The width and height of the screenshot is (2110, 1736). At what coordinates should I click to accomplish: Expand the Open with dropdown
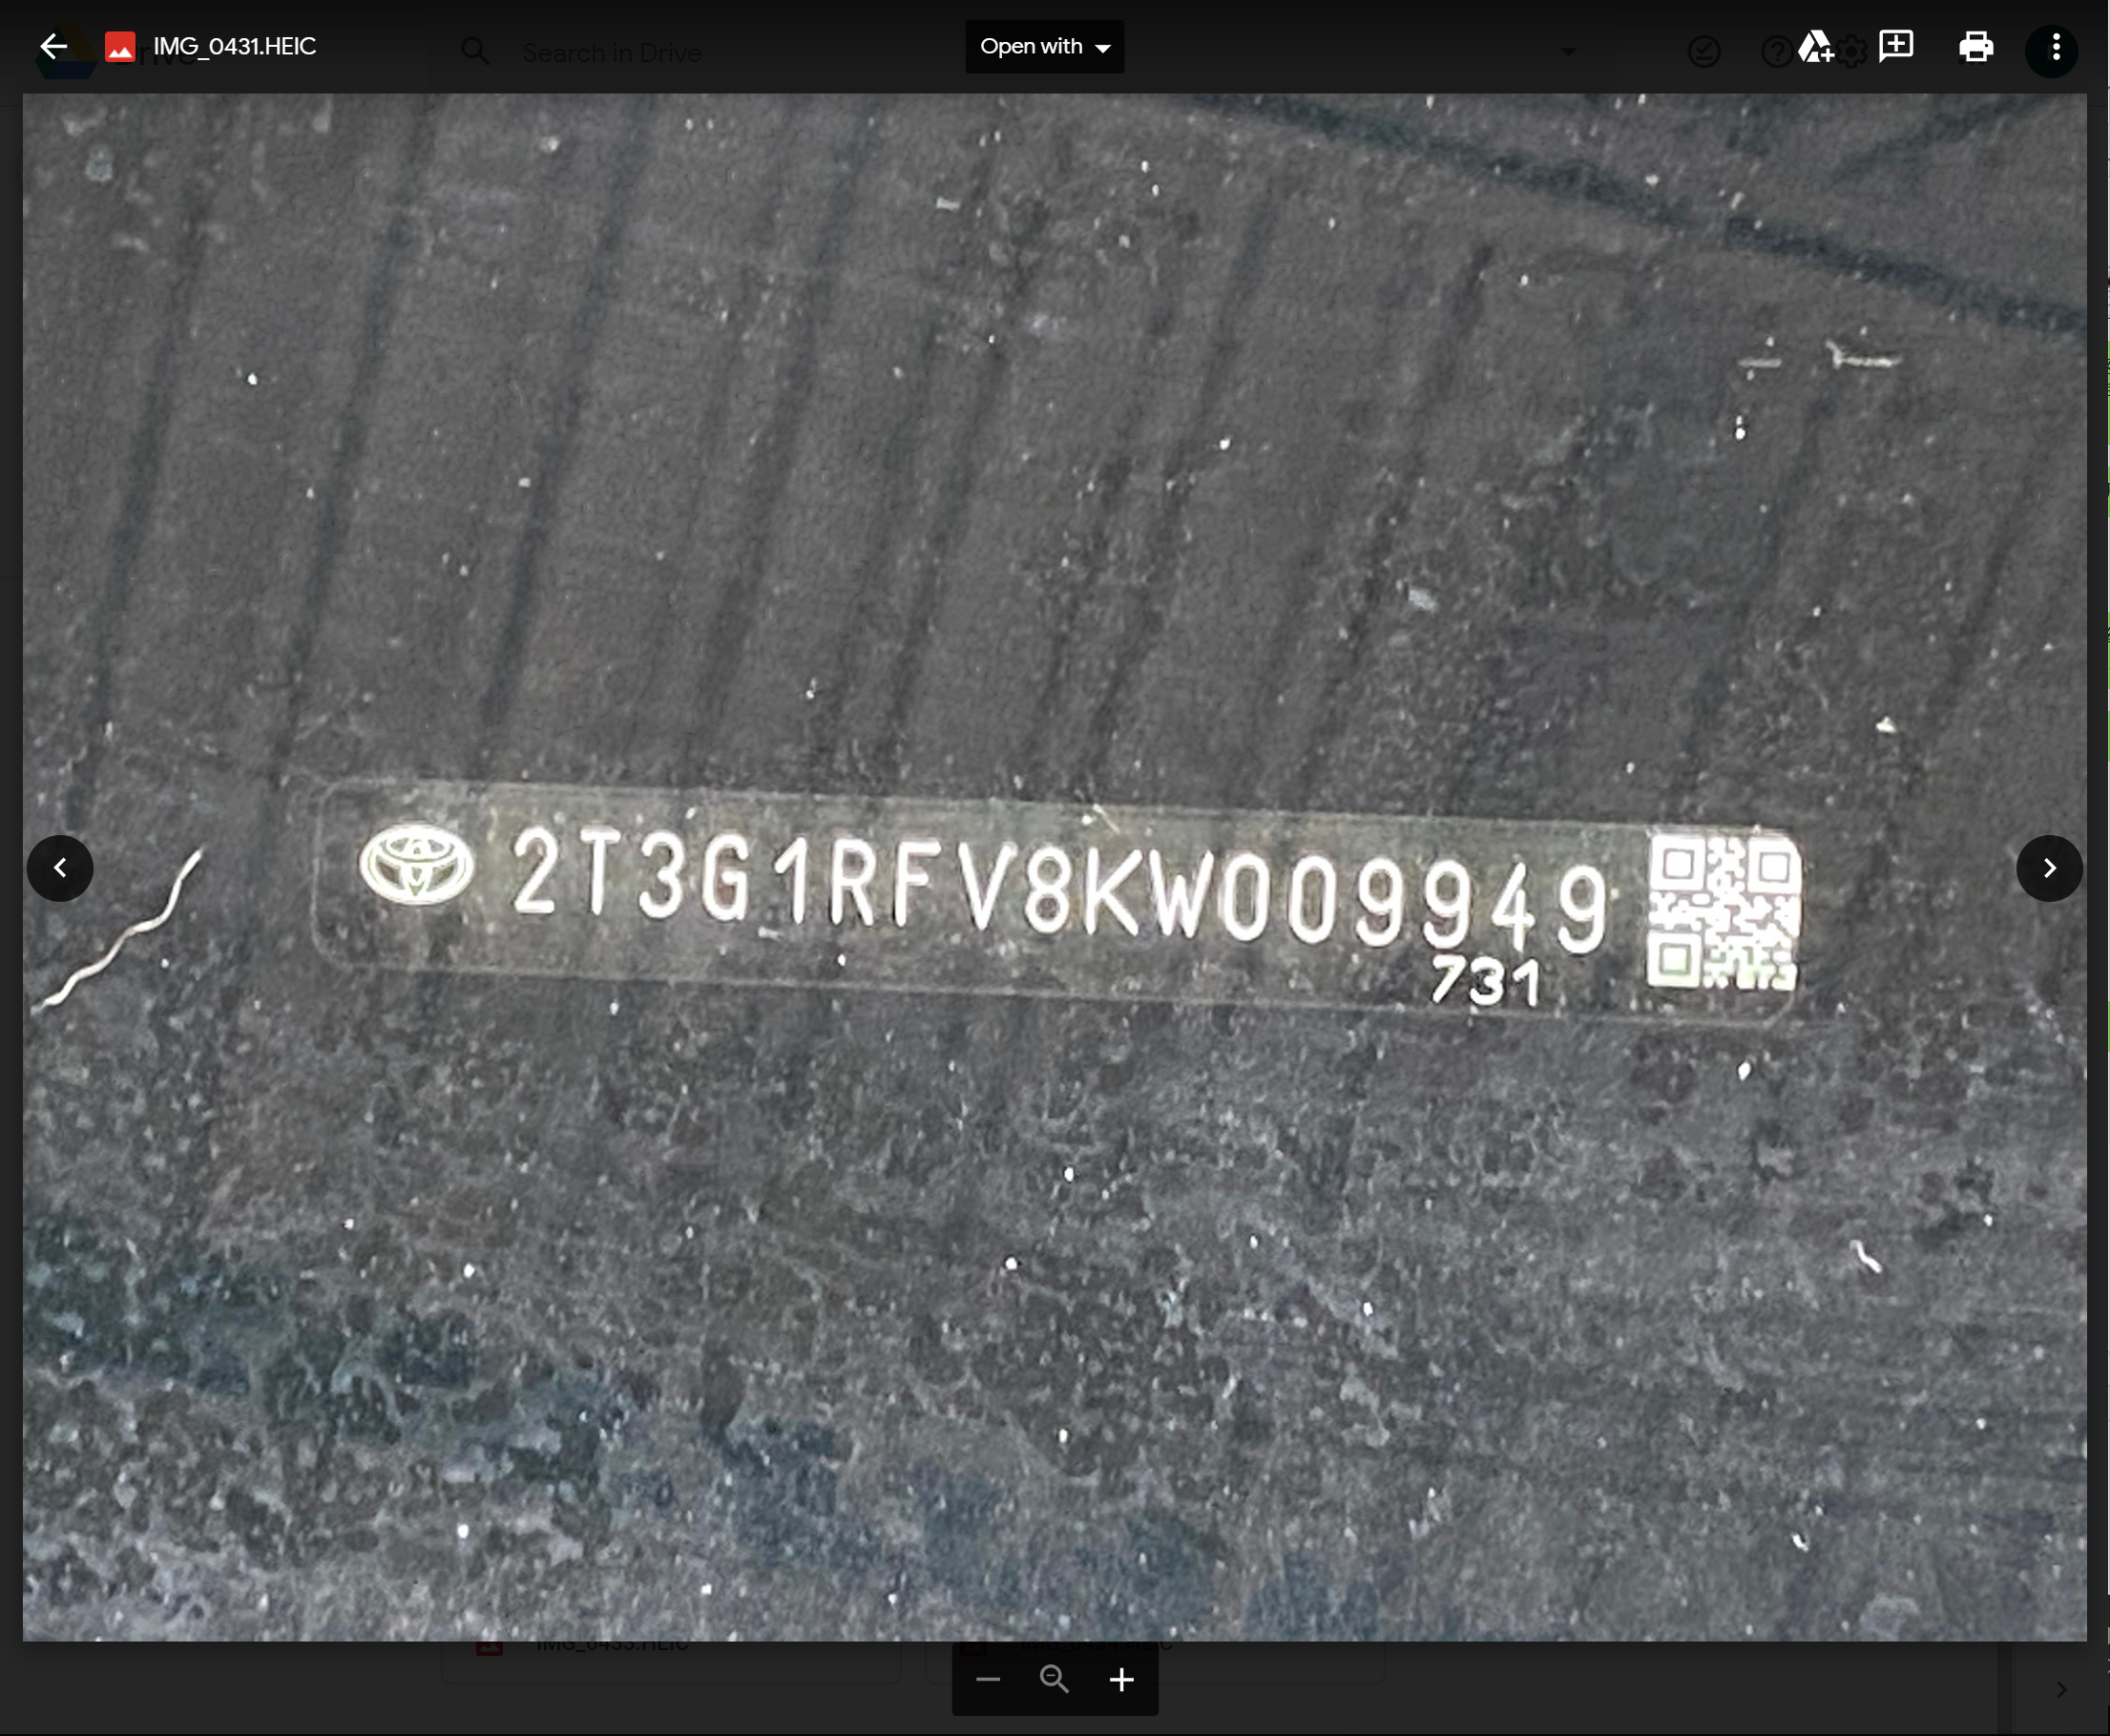pyautogui.click(x=1044, y=46)
